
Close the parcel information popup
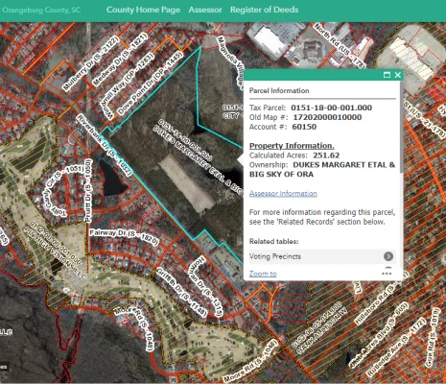coord(397,75)
